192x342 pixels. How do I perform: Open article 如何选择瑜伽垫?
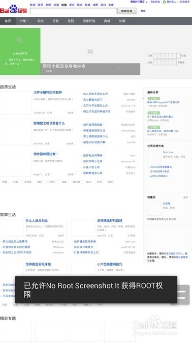click(93, 125)
